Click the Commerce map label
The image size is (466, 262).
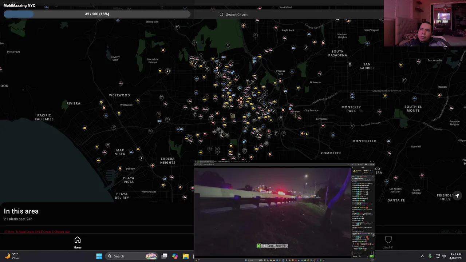331,153
